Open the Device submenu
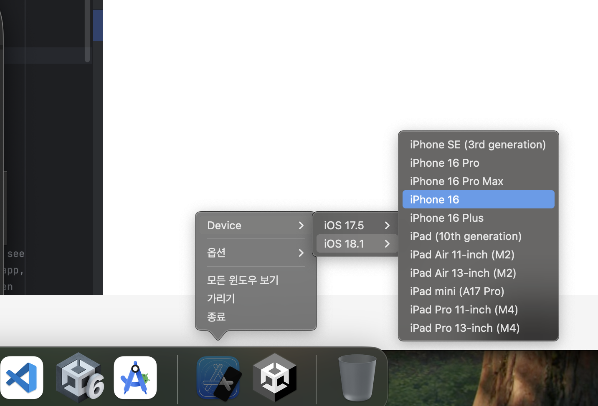 (256, 226)
